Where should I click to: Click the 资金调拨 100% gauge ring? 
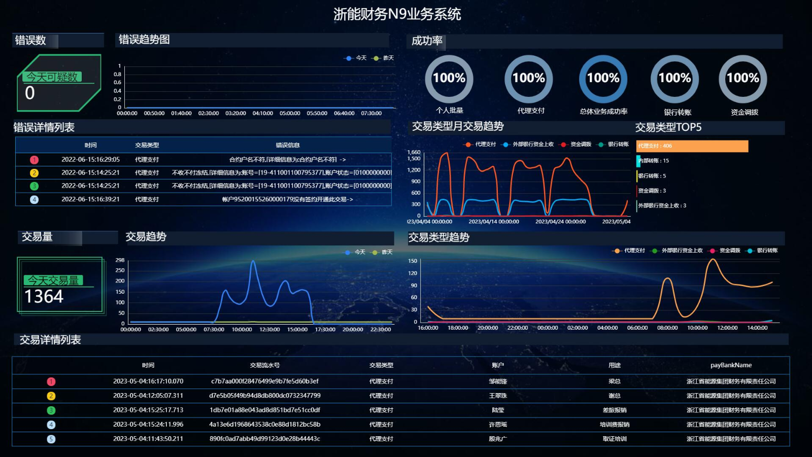click(742, 79)
